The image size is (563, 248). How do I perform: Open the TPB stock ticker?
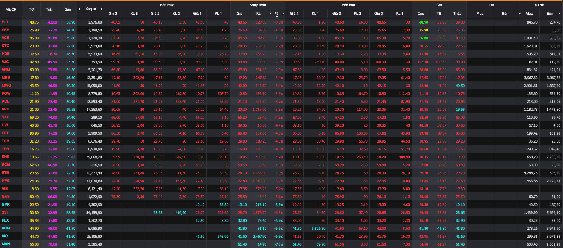5,149
